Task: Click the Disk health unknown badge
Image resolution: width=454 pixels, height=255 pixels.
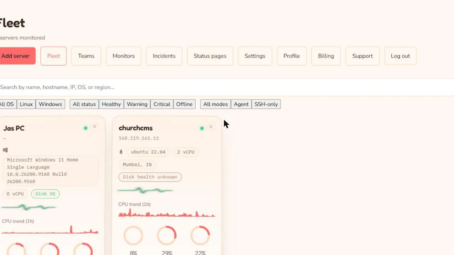Action: point(150,177)
